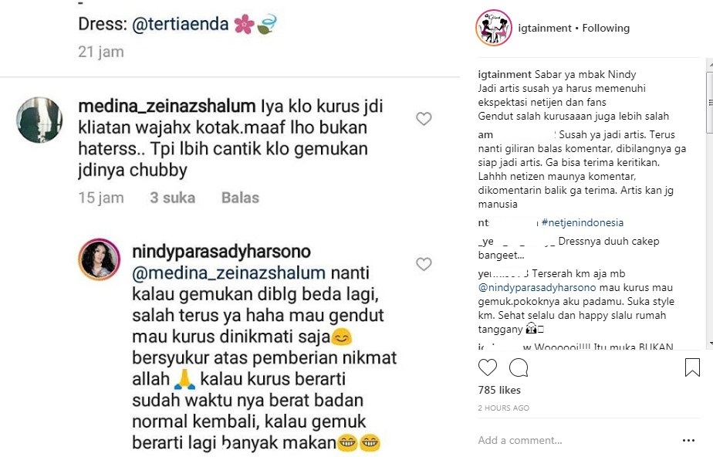The width and height of the screenshot is (713, 457).
Task: Open the comment speech bubble icon
Action: click(x=518, y=368)
